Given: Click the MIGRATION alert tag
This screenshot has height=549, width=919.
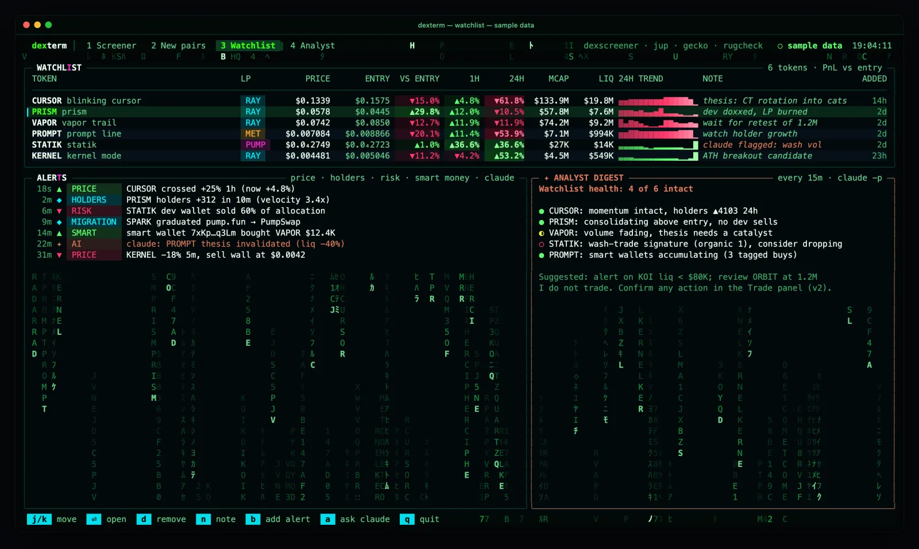Looking at the screenshot, I should [94, 222].
